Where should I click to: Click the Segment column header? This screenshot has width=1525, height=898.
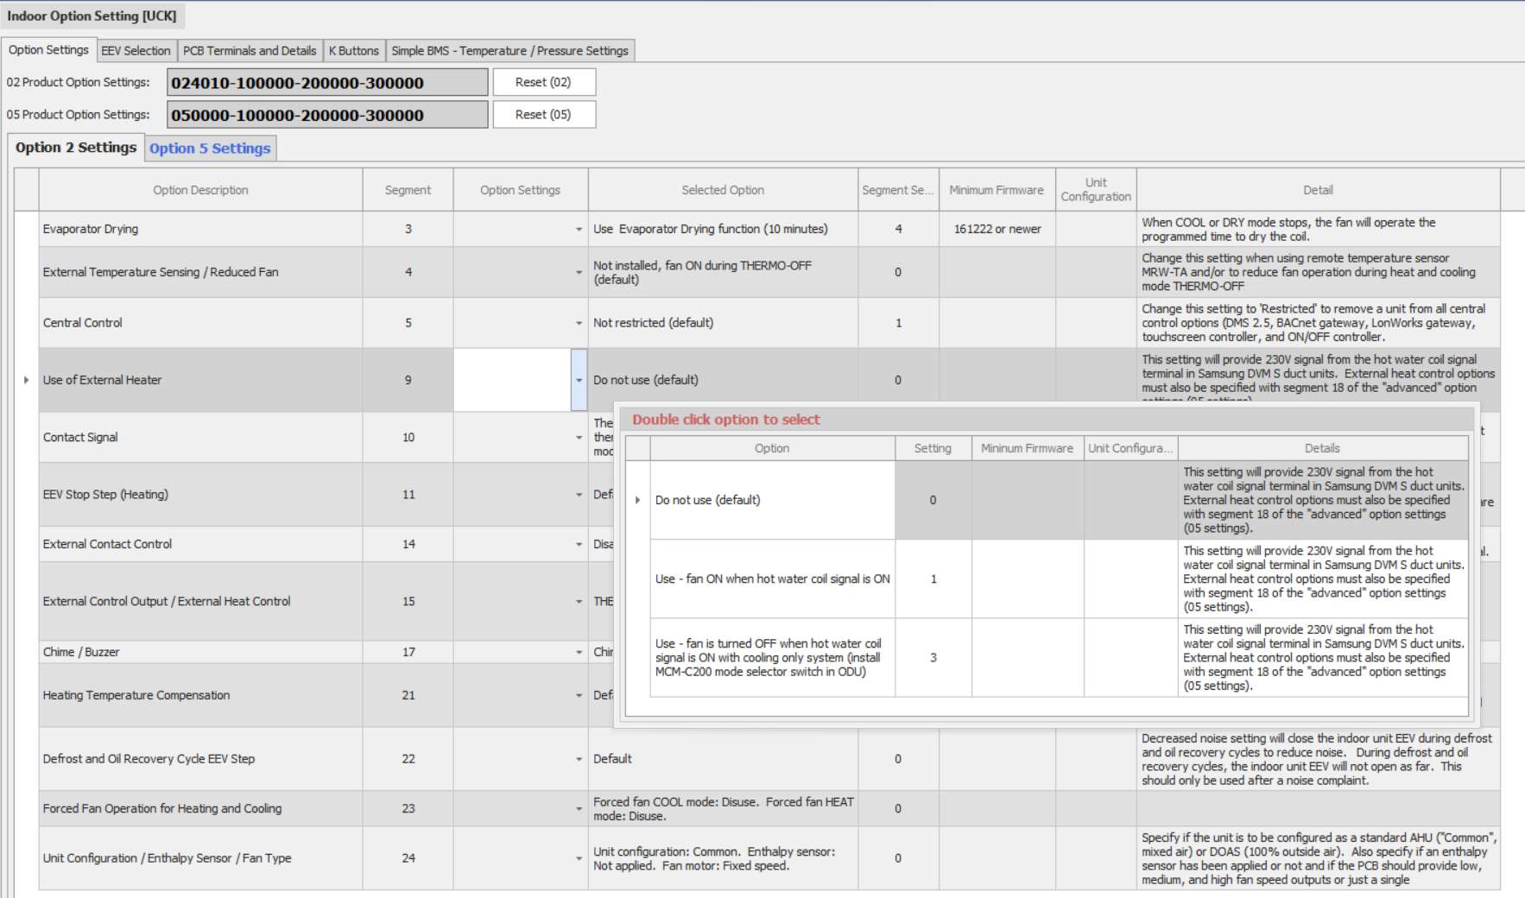[408, 190]
